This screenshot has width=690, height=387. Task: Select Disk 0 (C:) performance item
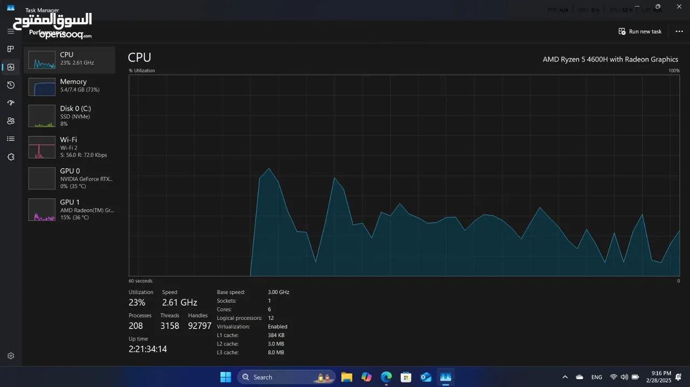coord(69,116)
